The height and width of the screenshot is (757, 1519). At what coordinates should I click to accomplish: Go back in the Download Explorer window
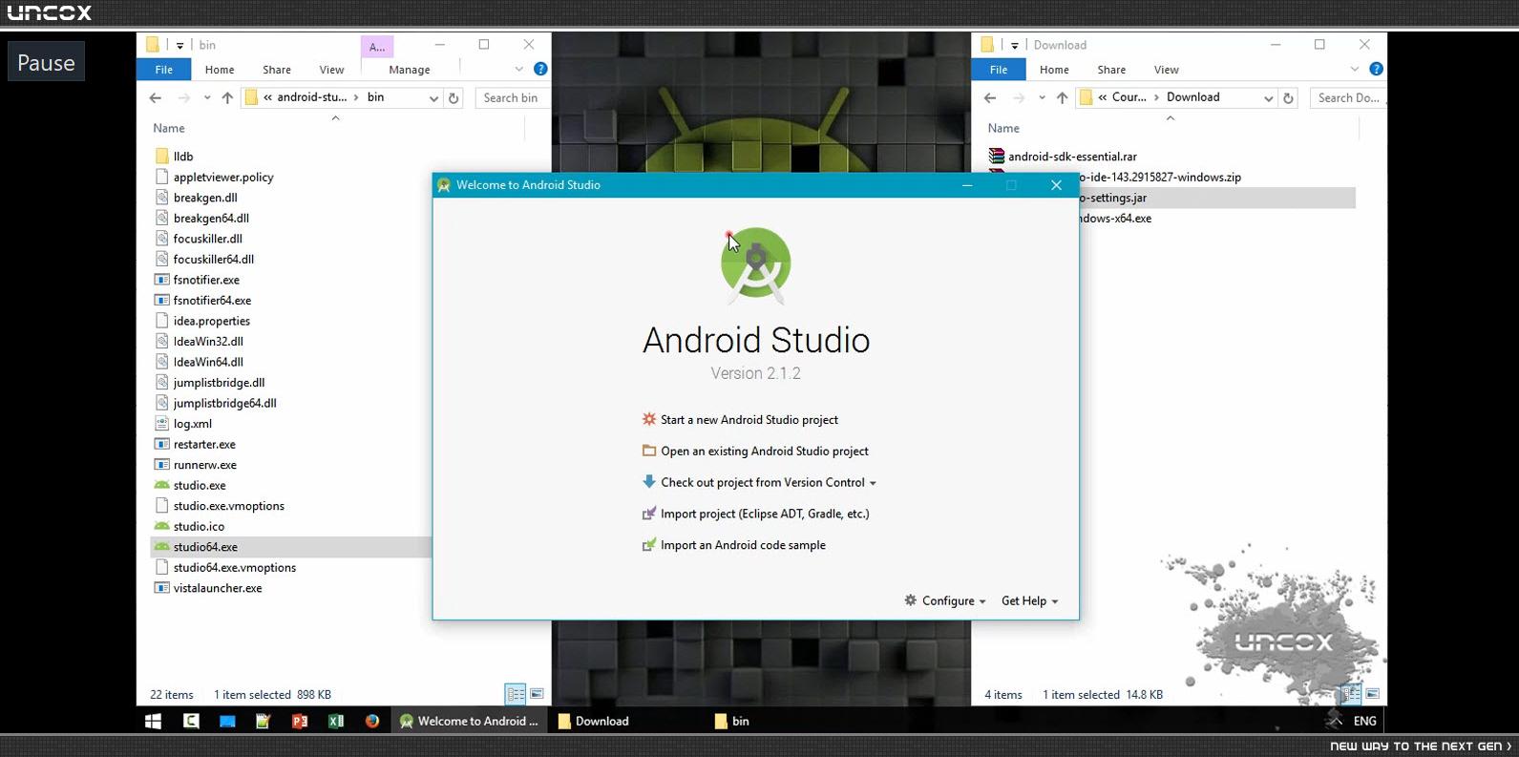990,97
